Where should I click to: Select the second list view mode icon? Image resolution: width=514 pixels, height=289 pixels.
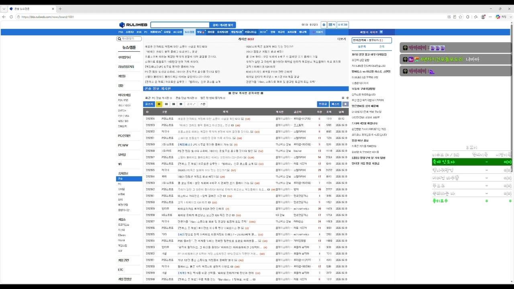pyautogui.click(x=166, y=104)
